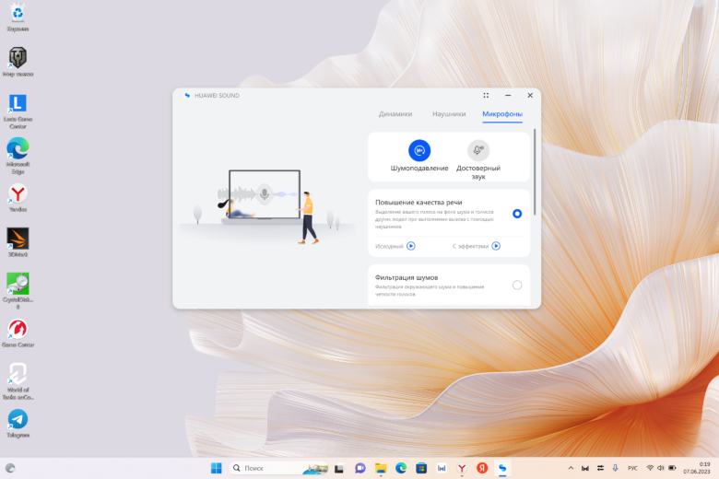719x479 pixels.
Task: Launch Telegram from the desktop
Action: (x=18, y=424)
